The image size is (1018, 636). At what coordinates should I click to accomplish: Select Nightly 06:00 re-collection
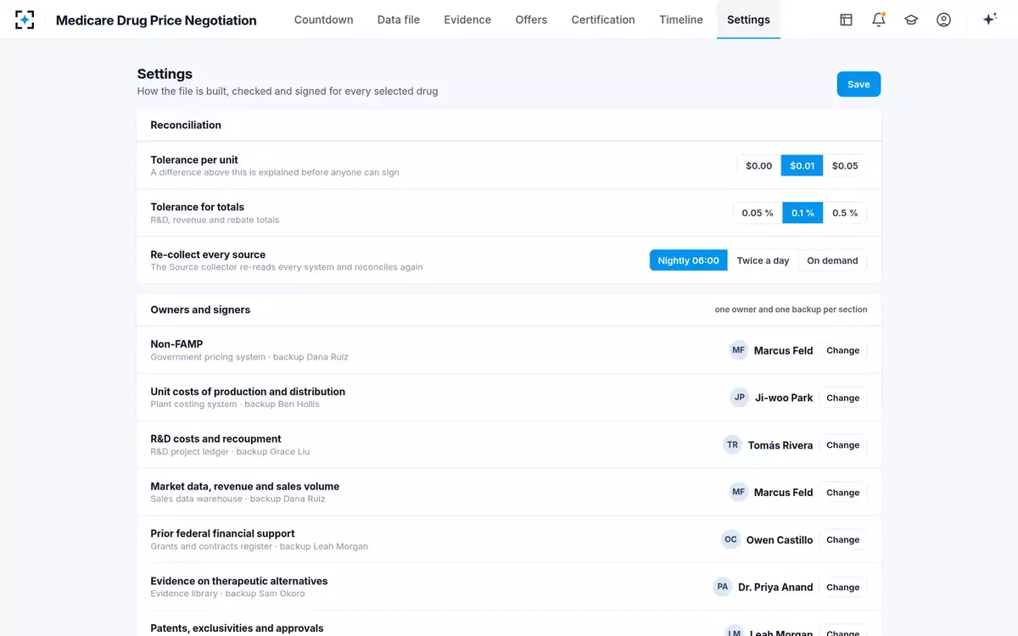click(x=689, y=261)
